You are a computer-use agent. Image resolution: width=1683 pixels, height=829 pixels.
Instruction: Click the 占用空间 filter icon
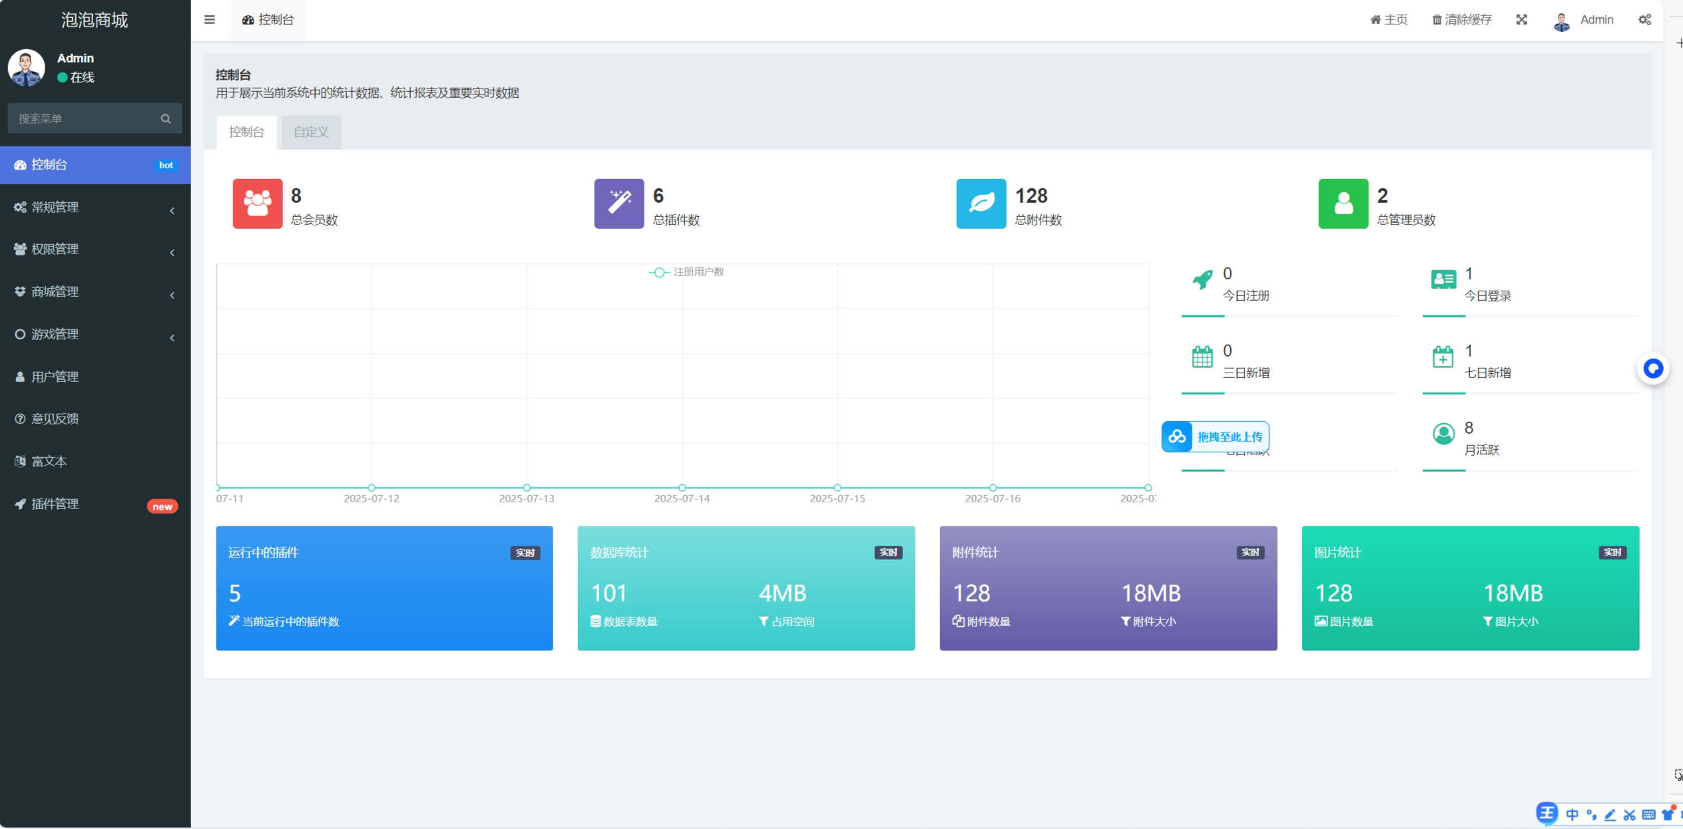click(x=764, y=621)
